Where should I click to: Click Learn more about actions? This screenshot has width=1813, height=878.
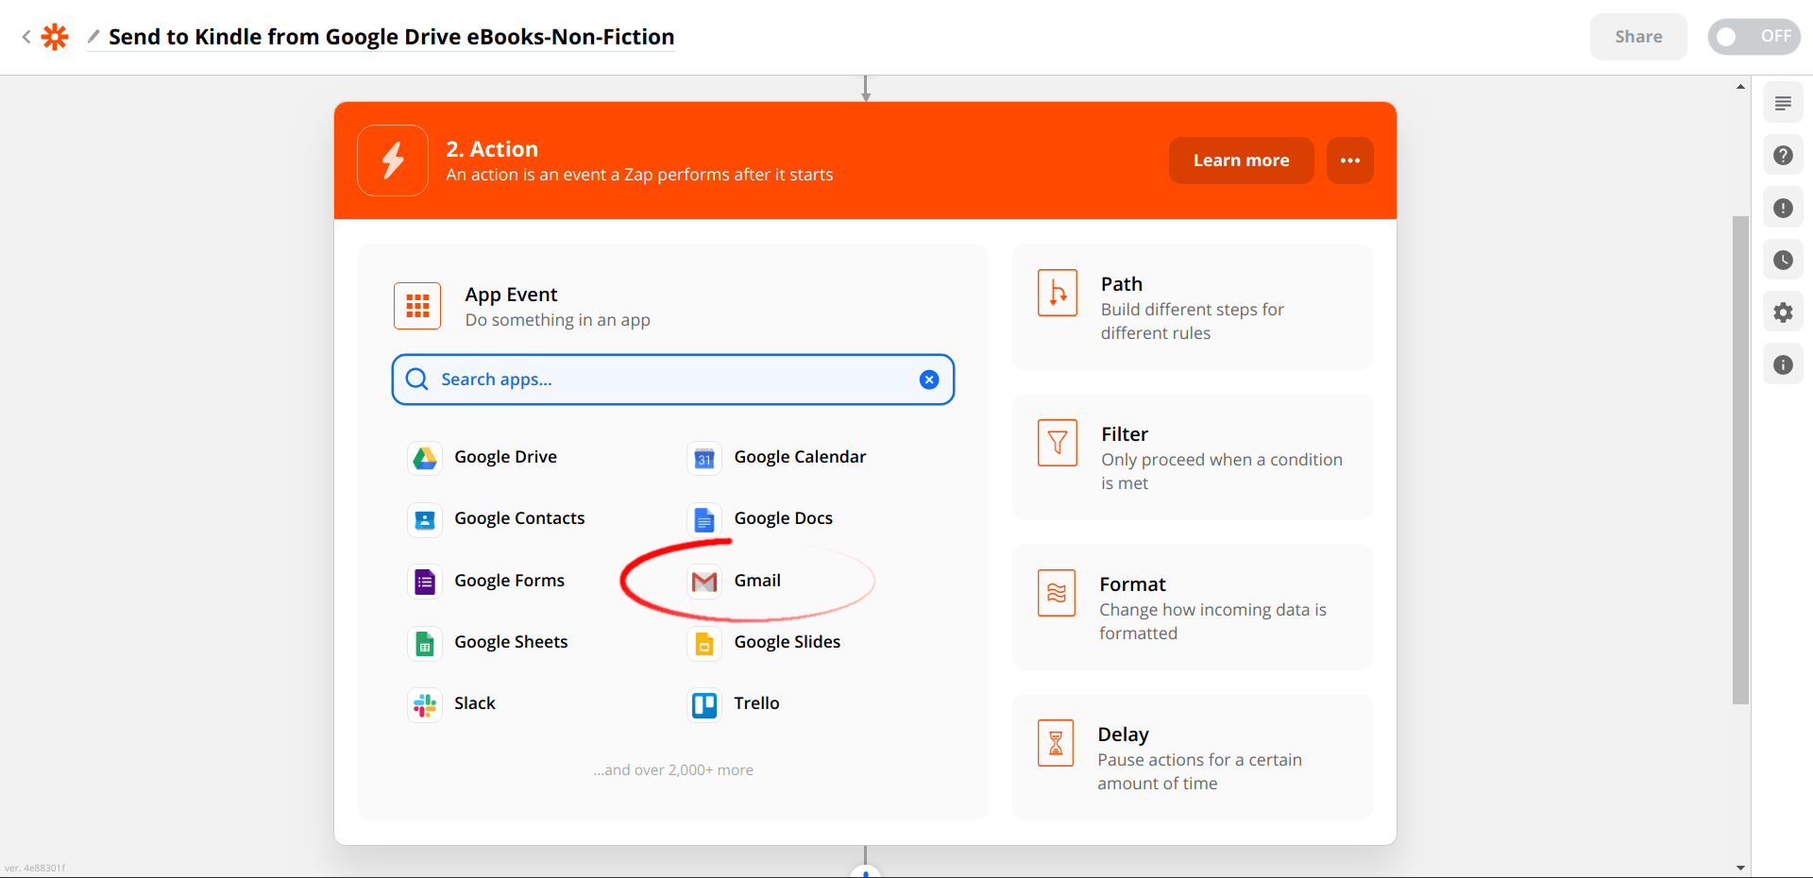tap(1241, 160)
